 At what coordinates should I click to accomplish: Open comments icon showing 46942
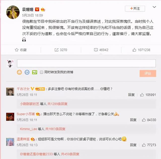96,50
